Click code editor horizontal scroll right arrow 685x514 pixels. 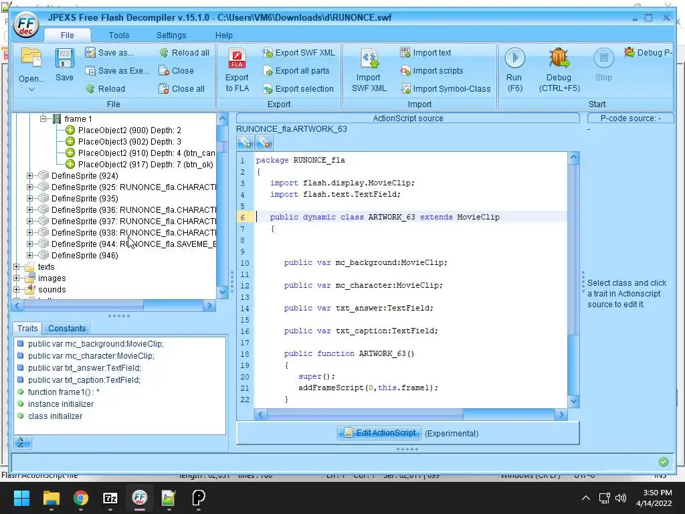[x=561, y=415]
